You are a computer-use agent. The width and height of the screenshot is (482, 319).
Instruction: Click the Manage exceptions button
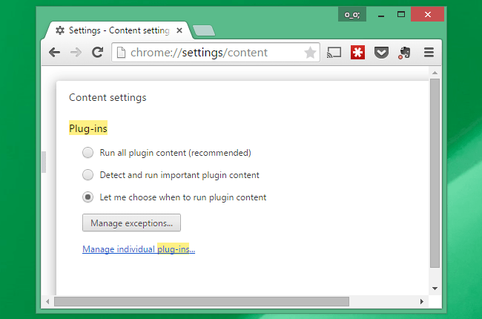131,223
